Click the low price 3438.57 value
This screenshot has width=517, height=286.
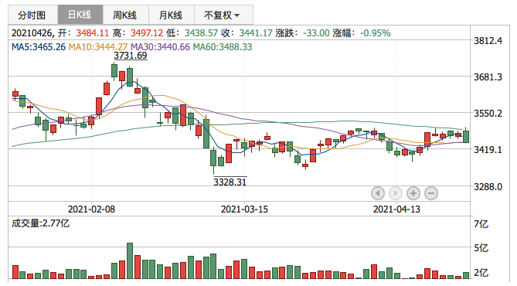pyautogui.click(x=201, y=33)
